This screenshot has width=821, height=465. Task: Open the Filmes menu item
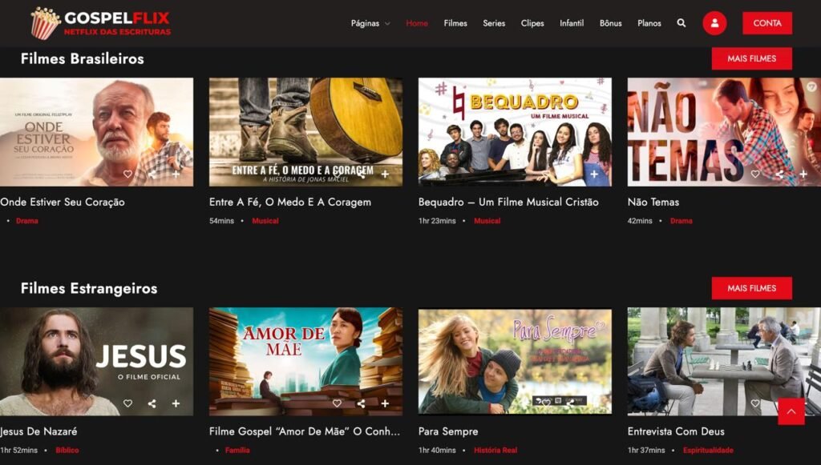(x=455, y=23)
